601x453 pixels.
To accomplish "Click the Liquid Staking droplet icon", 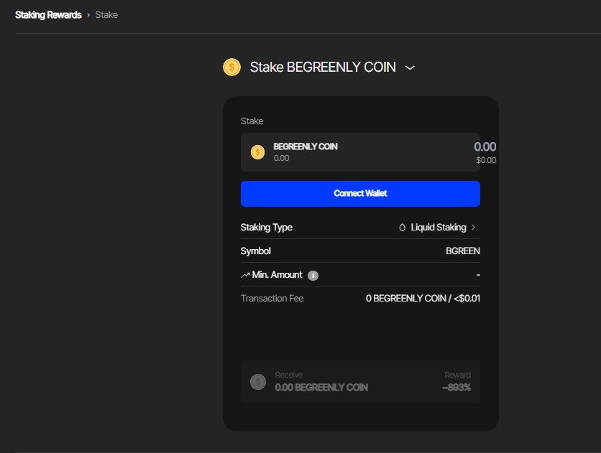I will (402, 228).
